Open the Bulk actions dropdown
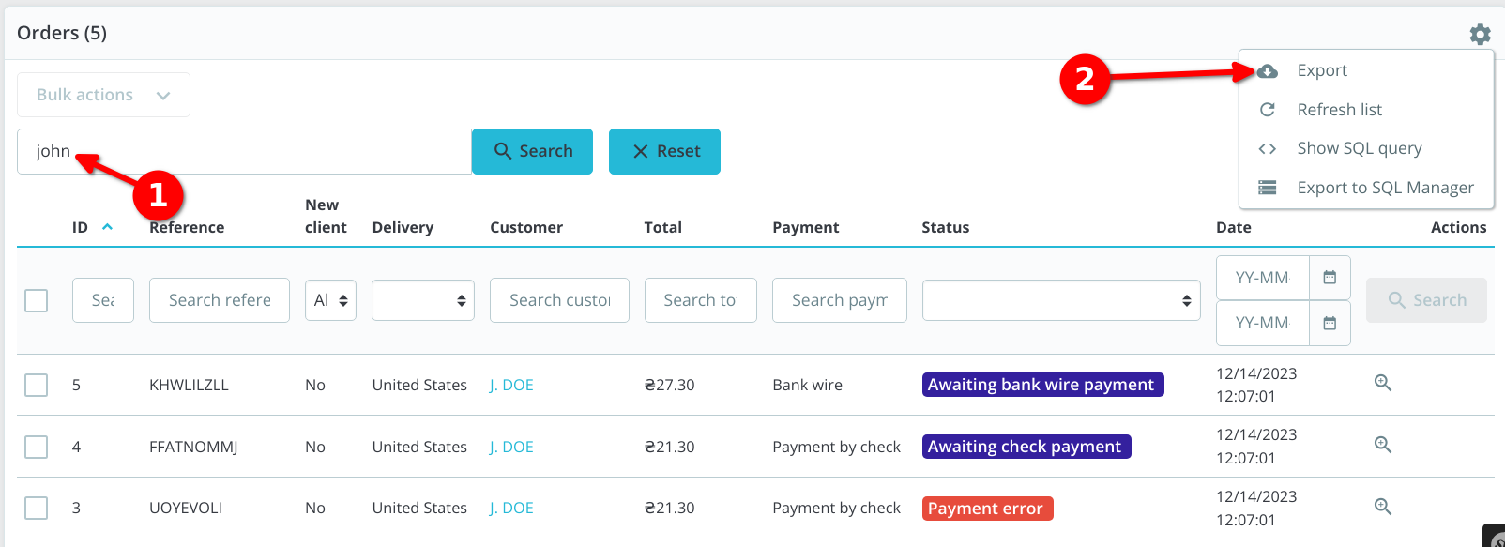Screen dimensions: 1505x547 pos(103,95)
